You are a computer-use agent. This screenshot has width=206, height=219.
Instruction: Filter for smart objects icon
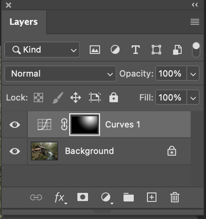(x=177, y=50)
